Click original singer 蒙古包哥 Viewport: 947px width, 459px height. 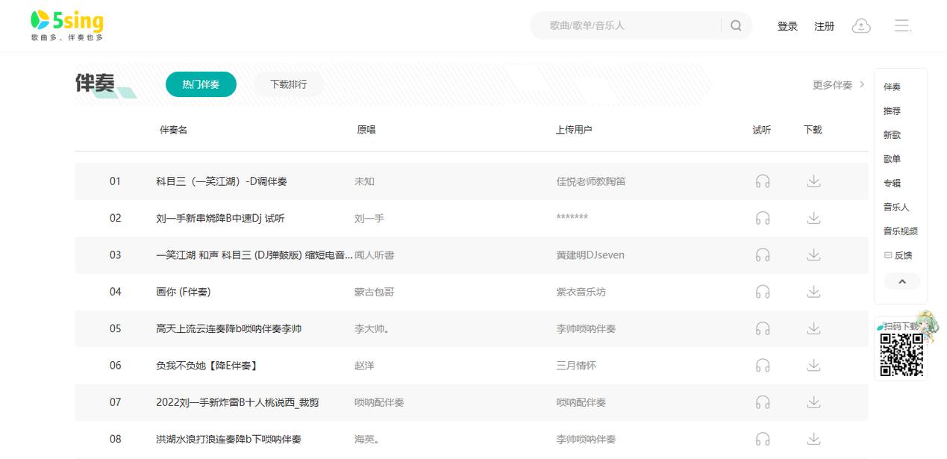tap(375, 292)
